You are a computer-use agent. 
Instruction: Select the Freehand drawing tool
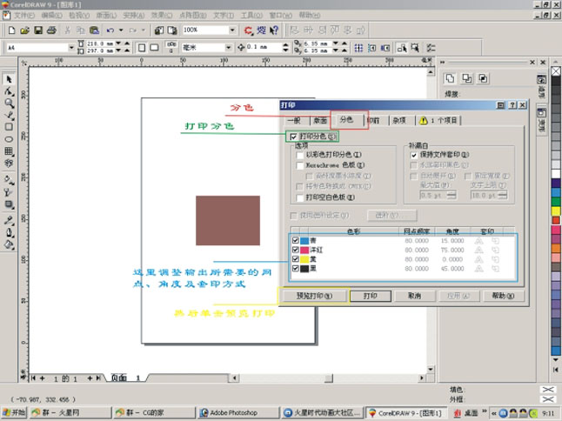[9, 115]
